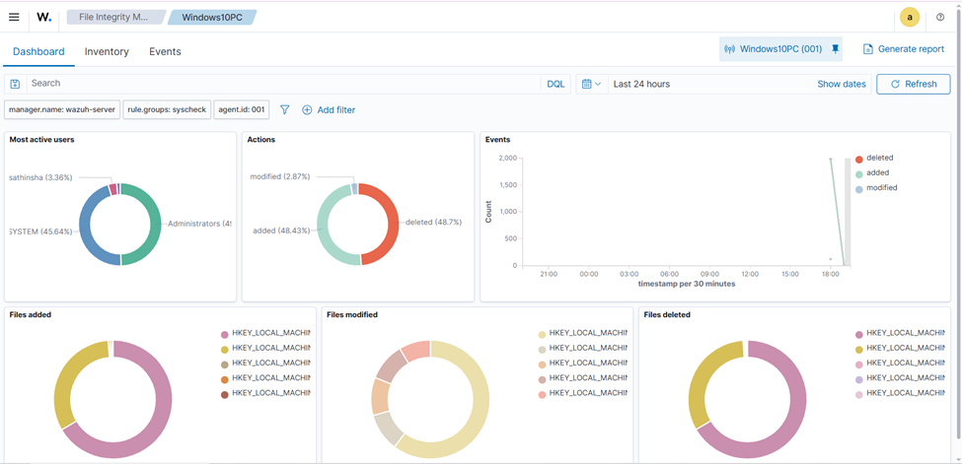The height and width of the screenshot is (464, 962).
Task: Open the calendar quick date menu
Action: pyautogui.click(x=591, y=84)
